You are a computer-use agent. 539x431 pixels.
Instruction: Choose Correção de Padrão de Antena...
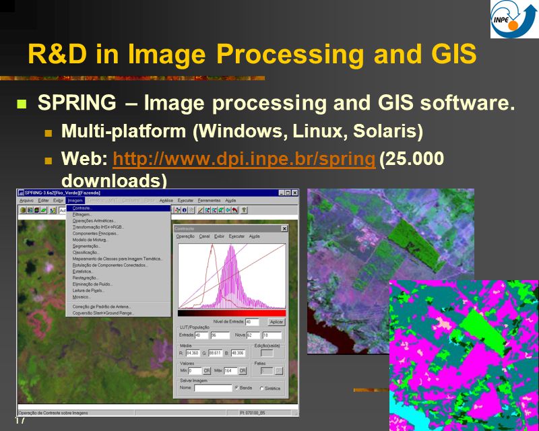(119, 306)
